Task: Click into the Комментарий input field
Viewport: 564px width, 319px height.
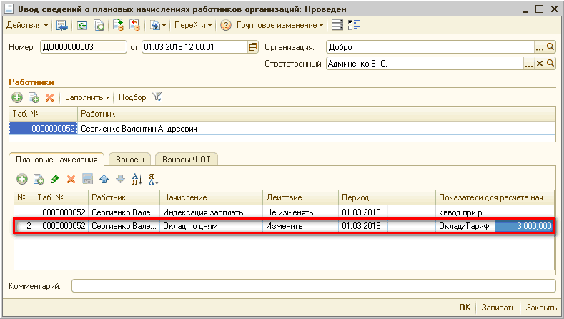Action: click(313, 286)
